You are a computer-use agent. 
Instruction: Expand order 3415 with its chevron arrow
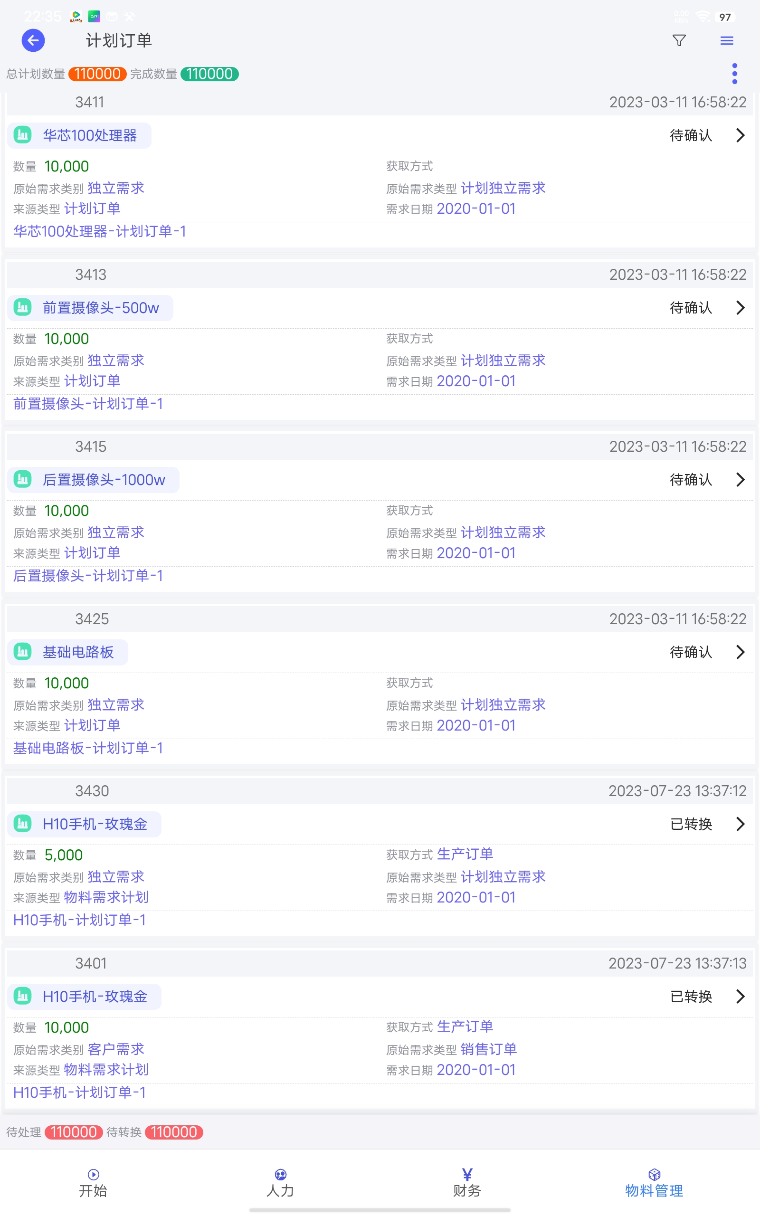pos(740,479)
